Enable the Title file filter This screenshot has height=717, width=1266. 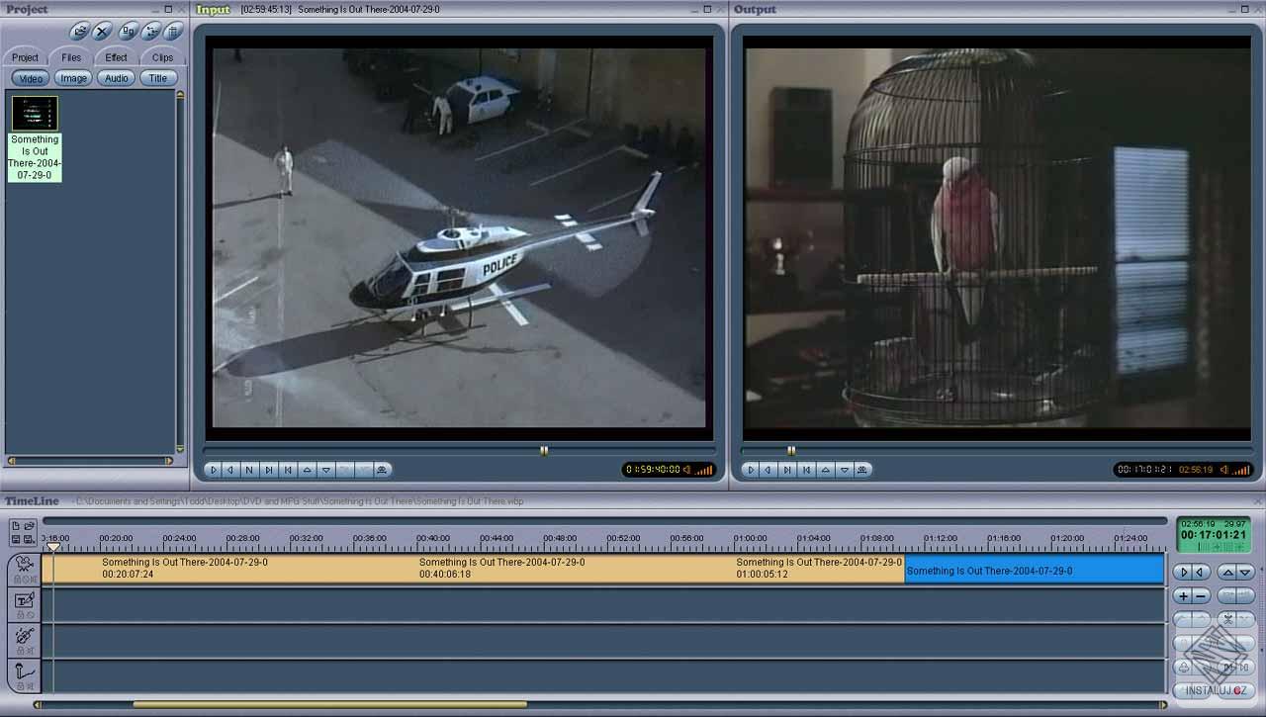coord(158,78)
